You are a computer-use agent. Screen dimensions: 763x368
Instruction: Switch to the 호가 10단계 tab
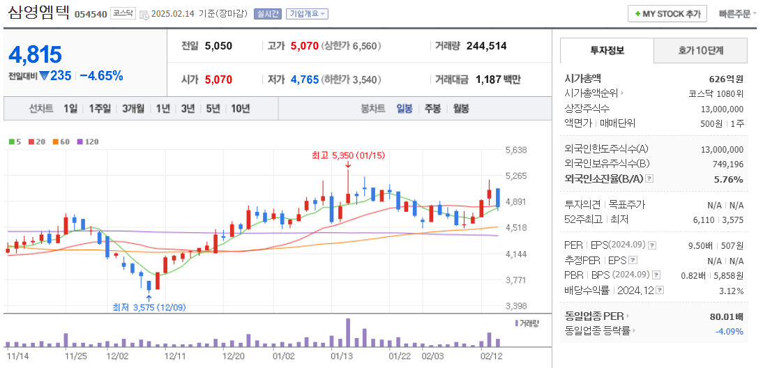[700, 50]
